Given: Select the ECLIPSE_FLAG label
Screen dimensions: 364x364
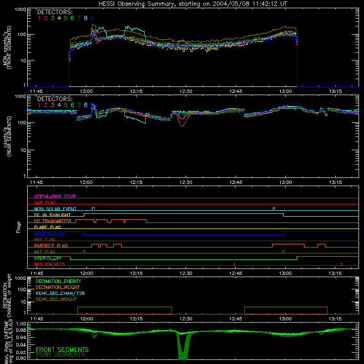Looking at the screenshot, I should click(50, 233).
